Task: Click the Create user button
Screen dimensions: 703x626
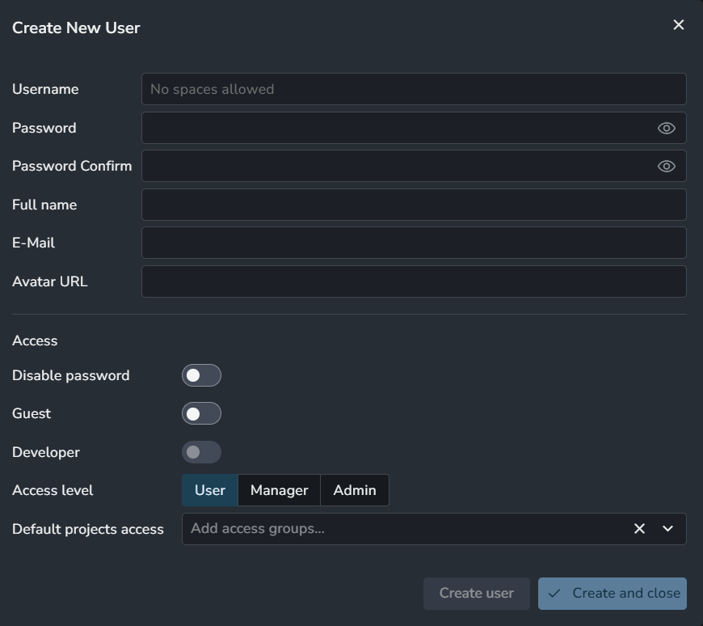Action: (x=476, y=593)
